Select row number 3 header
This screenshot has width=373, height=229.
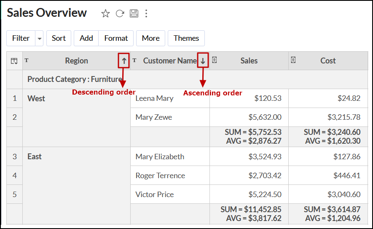(15, 157)
